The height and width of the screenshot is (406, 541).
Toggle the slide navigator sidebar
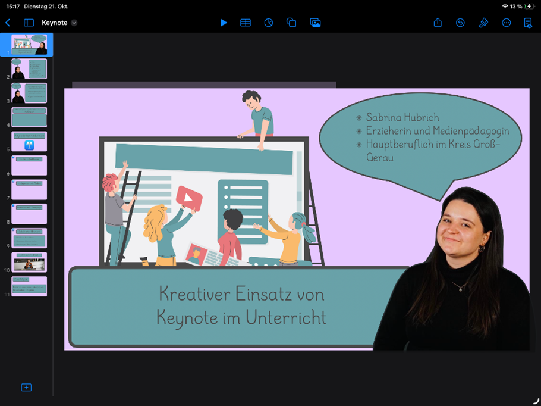(29, 23)
